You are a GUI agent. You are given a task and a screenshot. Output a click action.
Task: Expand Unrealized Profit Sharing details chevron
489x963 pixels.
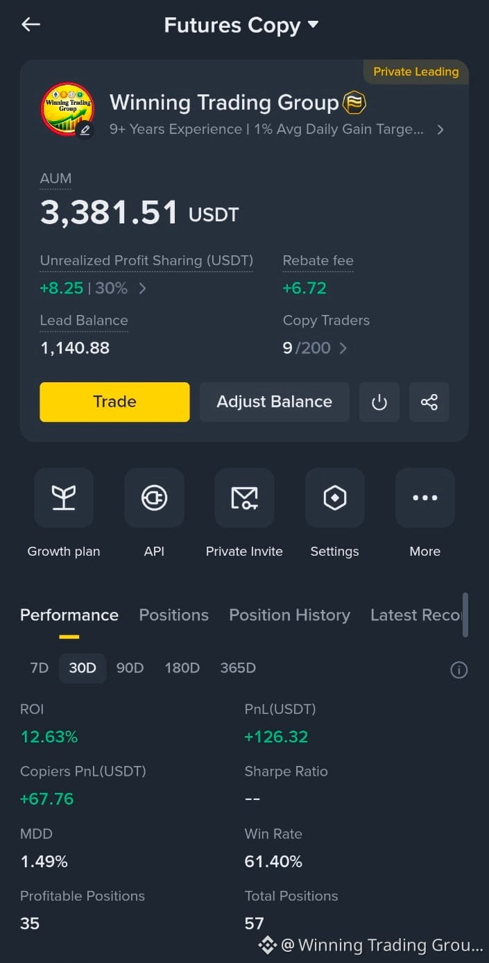[x=142, y=289]
